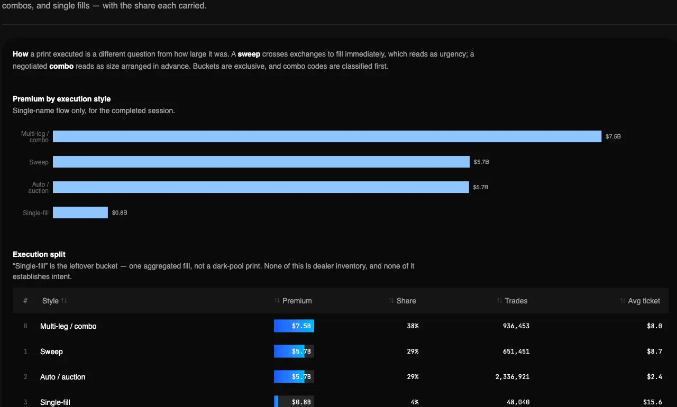Select the Multi-leg / combo table row name

[68, 326]
